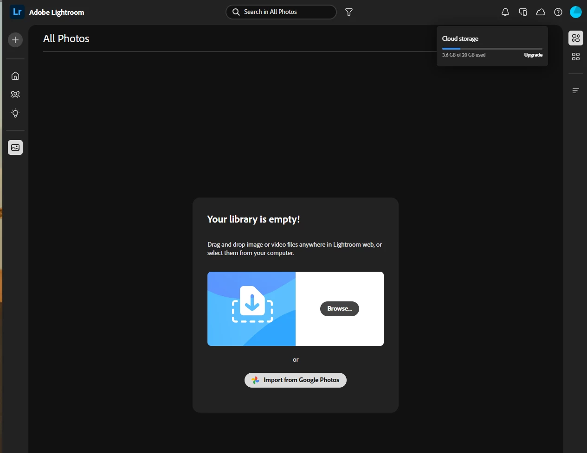Open the notifications bell icon
Image resolution: width=587 pixels, height=453 pixels.
click(x=505, y=12)
